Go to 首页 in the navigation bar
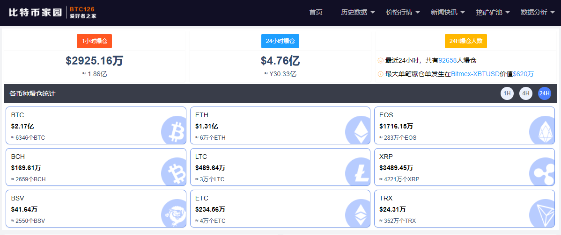Screen dimensions: 561x235 (x=316, y=12)
